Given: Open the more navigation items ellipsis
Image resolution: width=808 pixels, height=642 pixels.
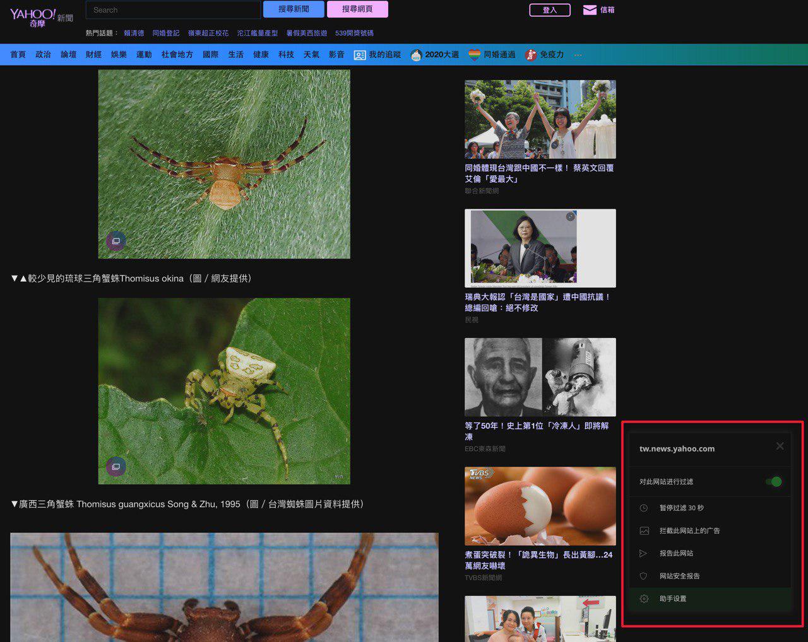Looking at the screenshot, I should click(578, 55).
